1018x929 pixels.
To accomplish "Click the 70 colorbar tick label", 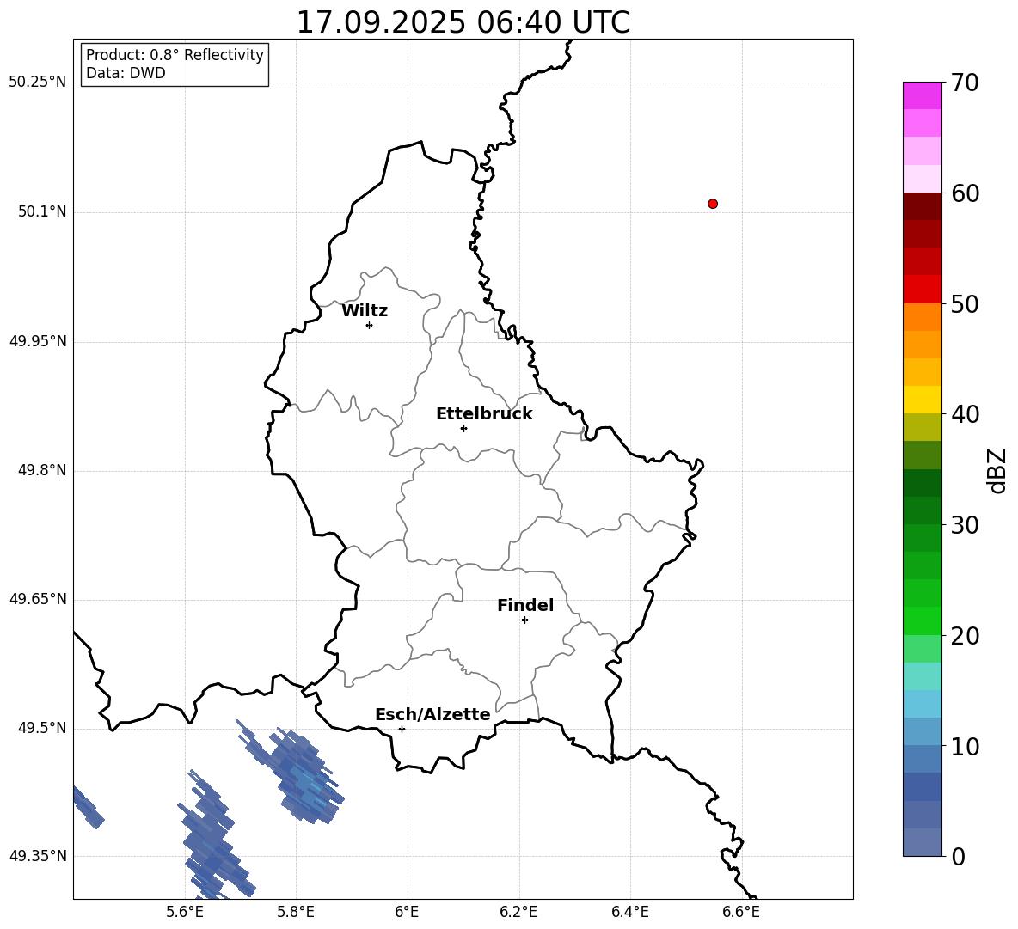I will pos(965,83).
